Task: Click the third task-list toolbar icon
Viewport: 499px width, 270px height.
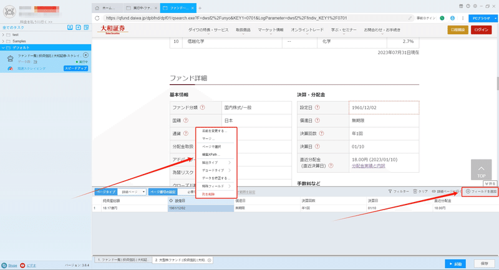Action: (86, 27)
